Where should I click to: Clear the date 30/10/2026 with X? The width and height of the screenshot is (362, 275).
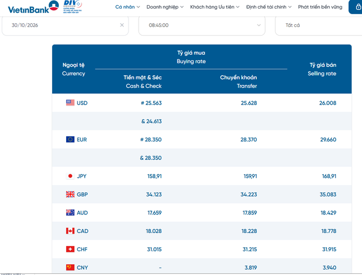pos(122,25)
